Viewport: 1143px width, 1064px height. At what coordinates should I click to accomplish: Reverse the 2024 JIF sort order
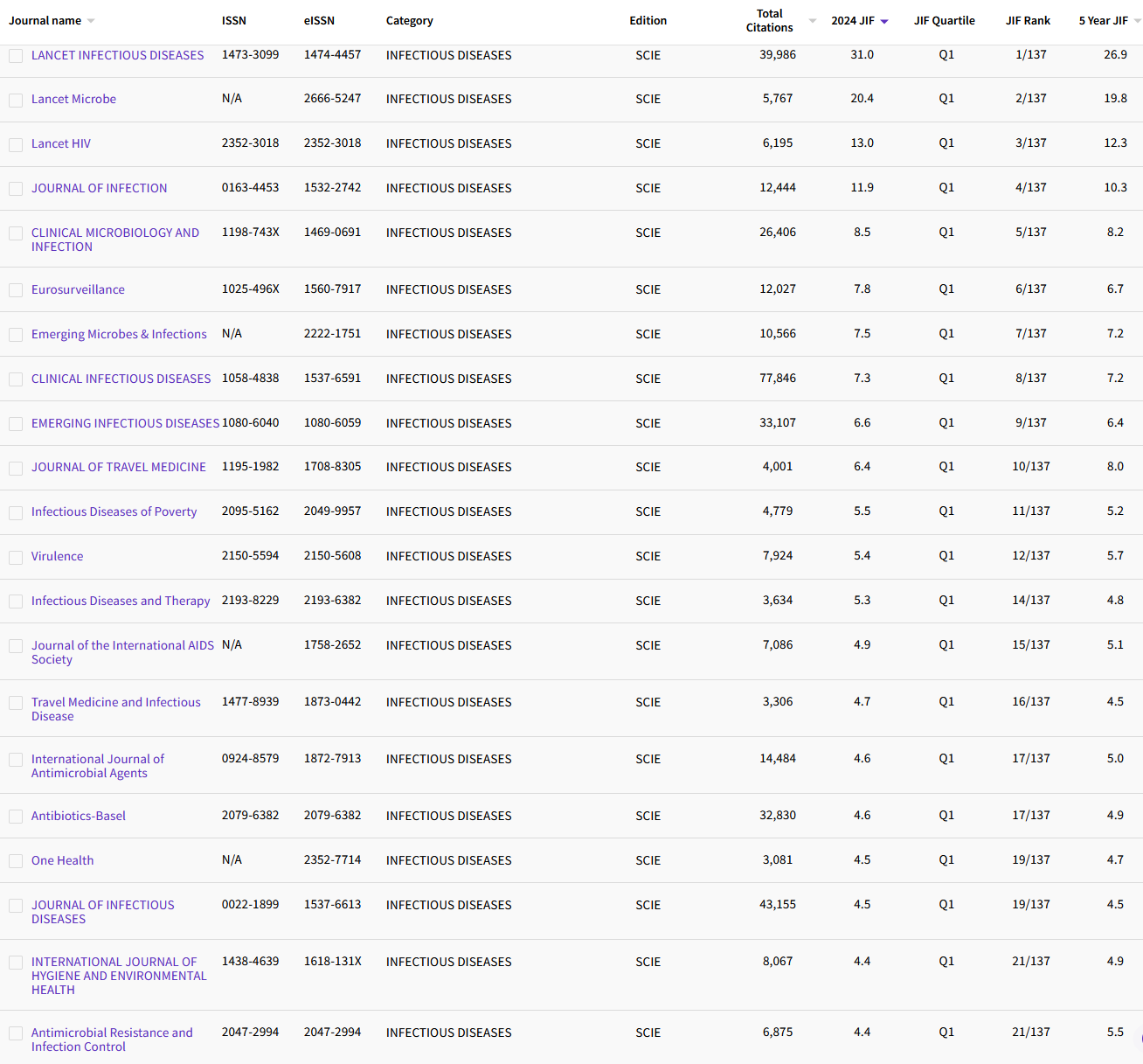coord(886,19)
